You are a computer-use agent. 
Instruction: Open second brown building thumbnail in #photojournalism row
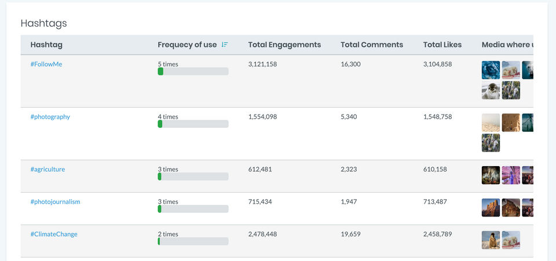[511, 208]
